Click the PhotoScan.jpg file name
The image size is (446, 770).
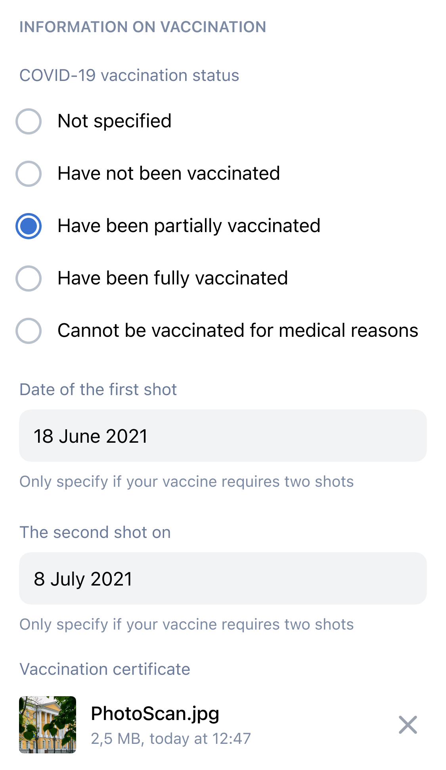155,714
